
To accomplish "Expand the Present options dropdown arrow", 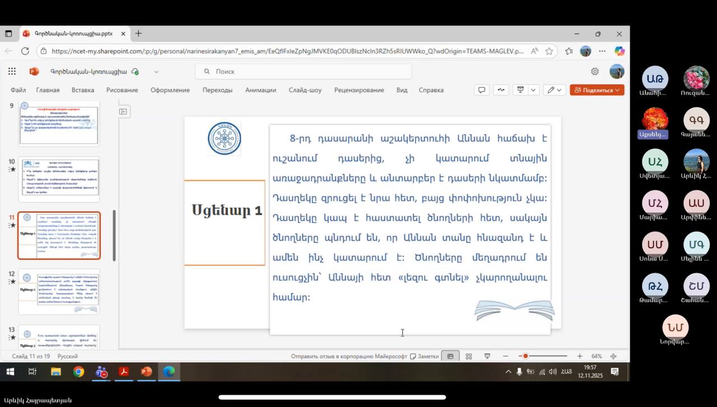I will pyautogui.click(x=533, y=90).
